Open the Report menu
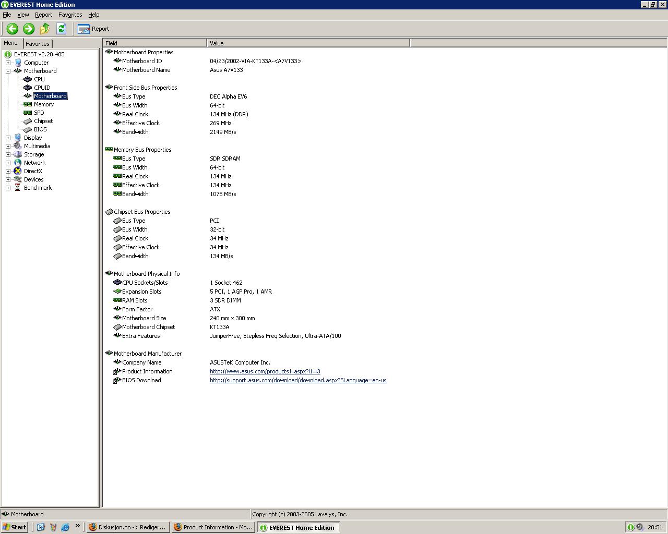Image resolution: width=668 pixels, height=534 pixels. coord(43,15)
